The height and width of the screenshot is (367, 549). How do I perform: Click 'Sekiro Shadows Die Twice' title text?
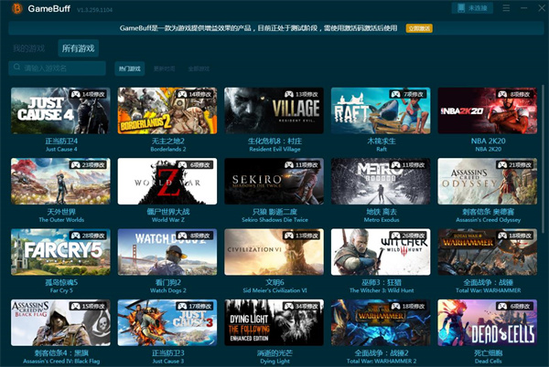tap(274, 220)
